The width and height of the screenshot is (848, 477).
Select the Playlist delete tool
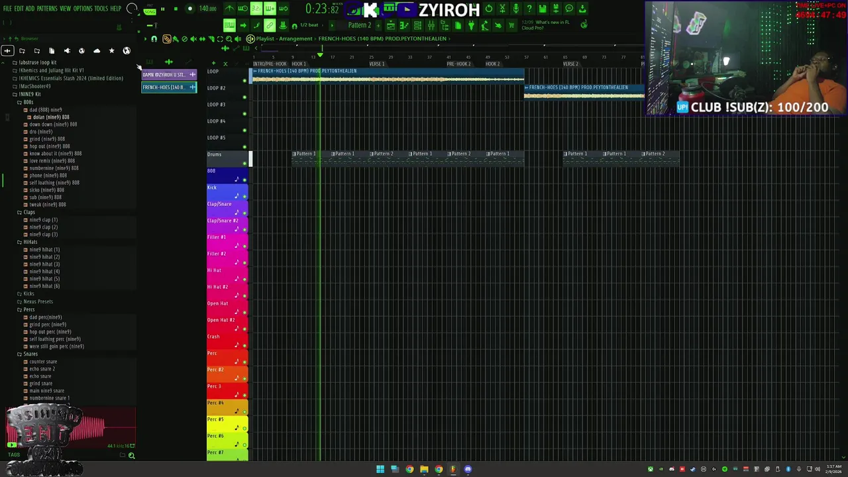point(184,38)
